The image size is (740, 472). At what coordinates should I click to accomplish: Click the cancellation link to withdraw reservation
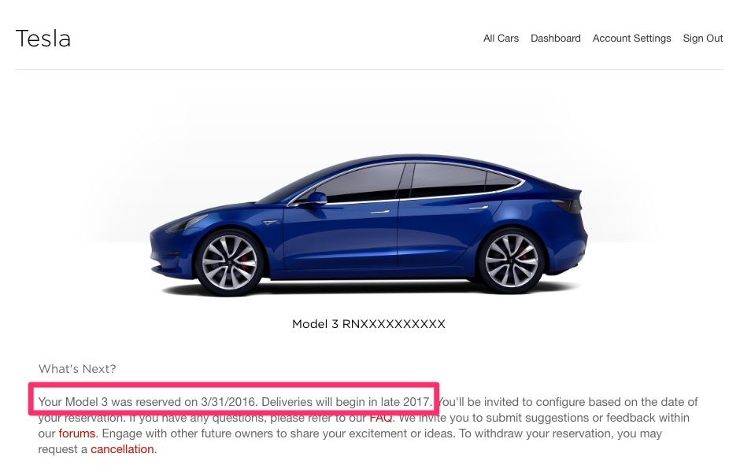tap(122, 449)
